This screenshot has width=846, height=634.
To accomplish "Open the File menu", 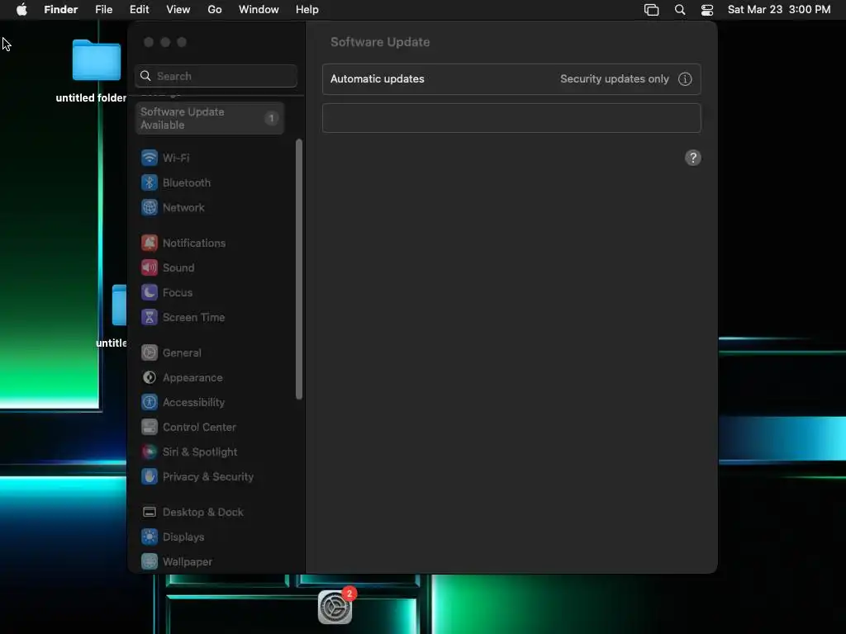I will 103,10.
